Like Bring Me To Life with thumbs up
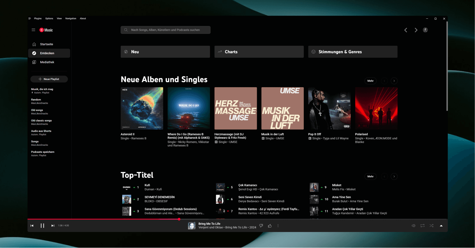This screenshot has width=475, height=248. (270, 226)
